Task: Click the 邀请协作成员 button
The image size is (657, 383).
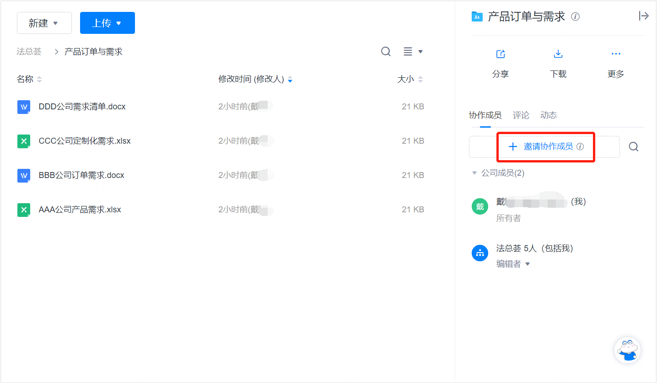Action: click(x=545, y=146)
